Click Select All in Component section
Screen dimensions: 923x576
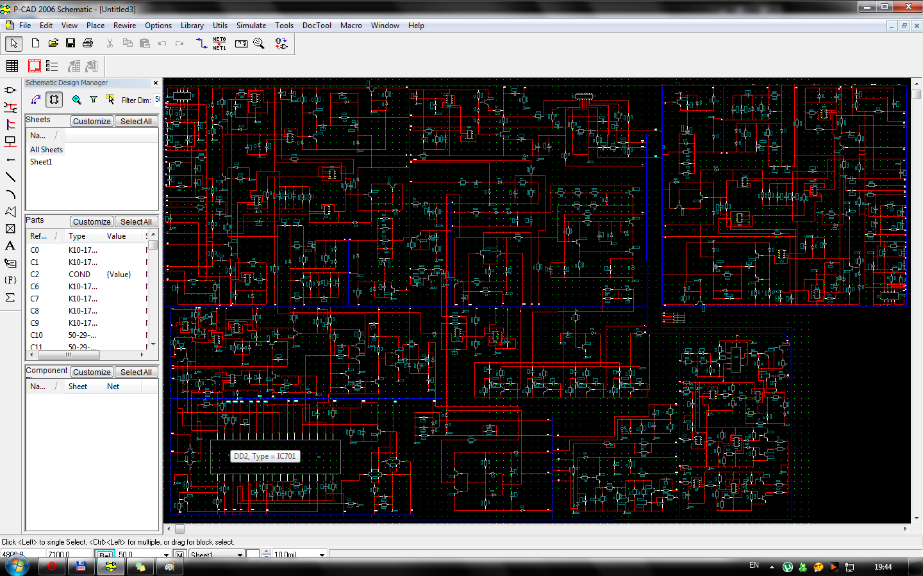[x=136, y=372]
